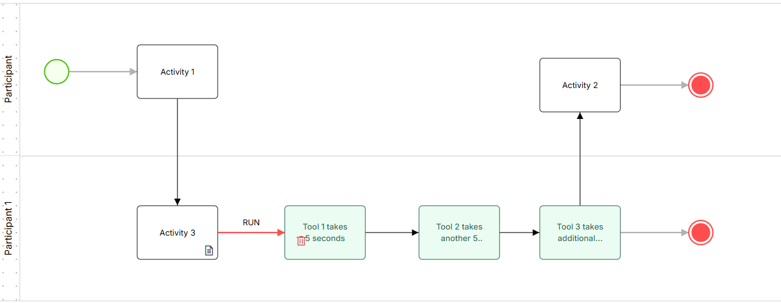Click the Tool 2 takes another 5 node
The width and height of the screenshot is (781, 303).
click(459, 233)
